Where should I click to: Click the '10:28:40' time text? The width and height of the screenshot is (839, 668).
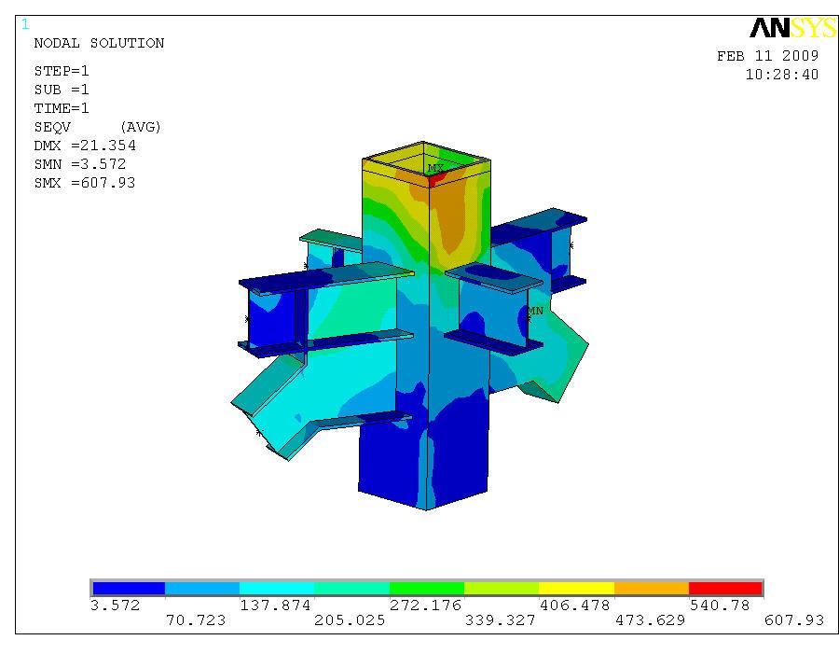[782, 75]
